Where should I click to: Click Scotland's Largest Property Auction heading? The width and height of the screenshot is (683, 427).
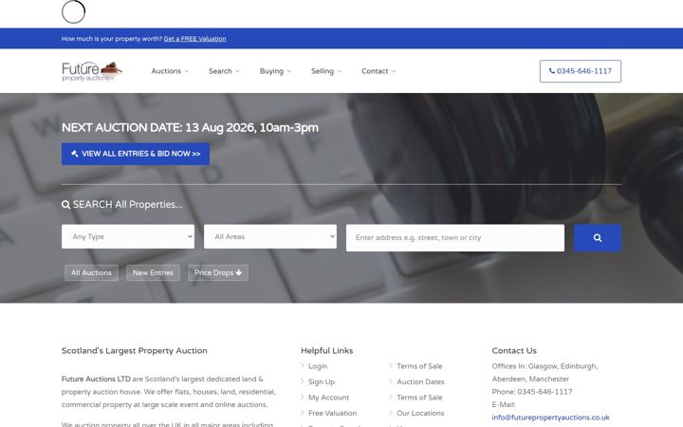(x=134, y=351)
